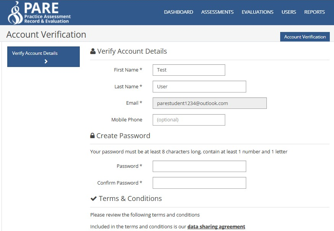
Task: Click the Account Verification breadcrumb button
Action: (305, 37)
